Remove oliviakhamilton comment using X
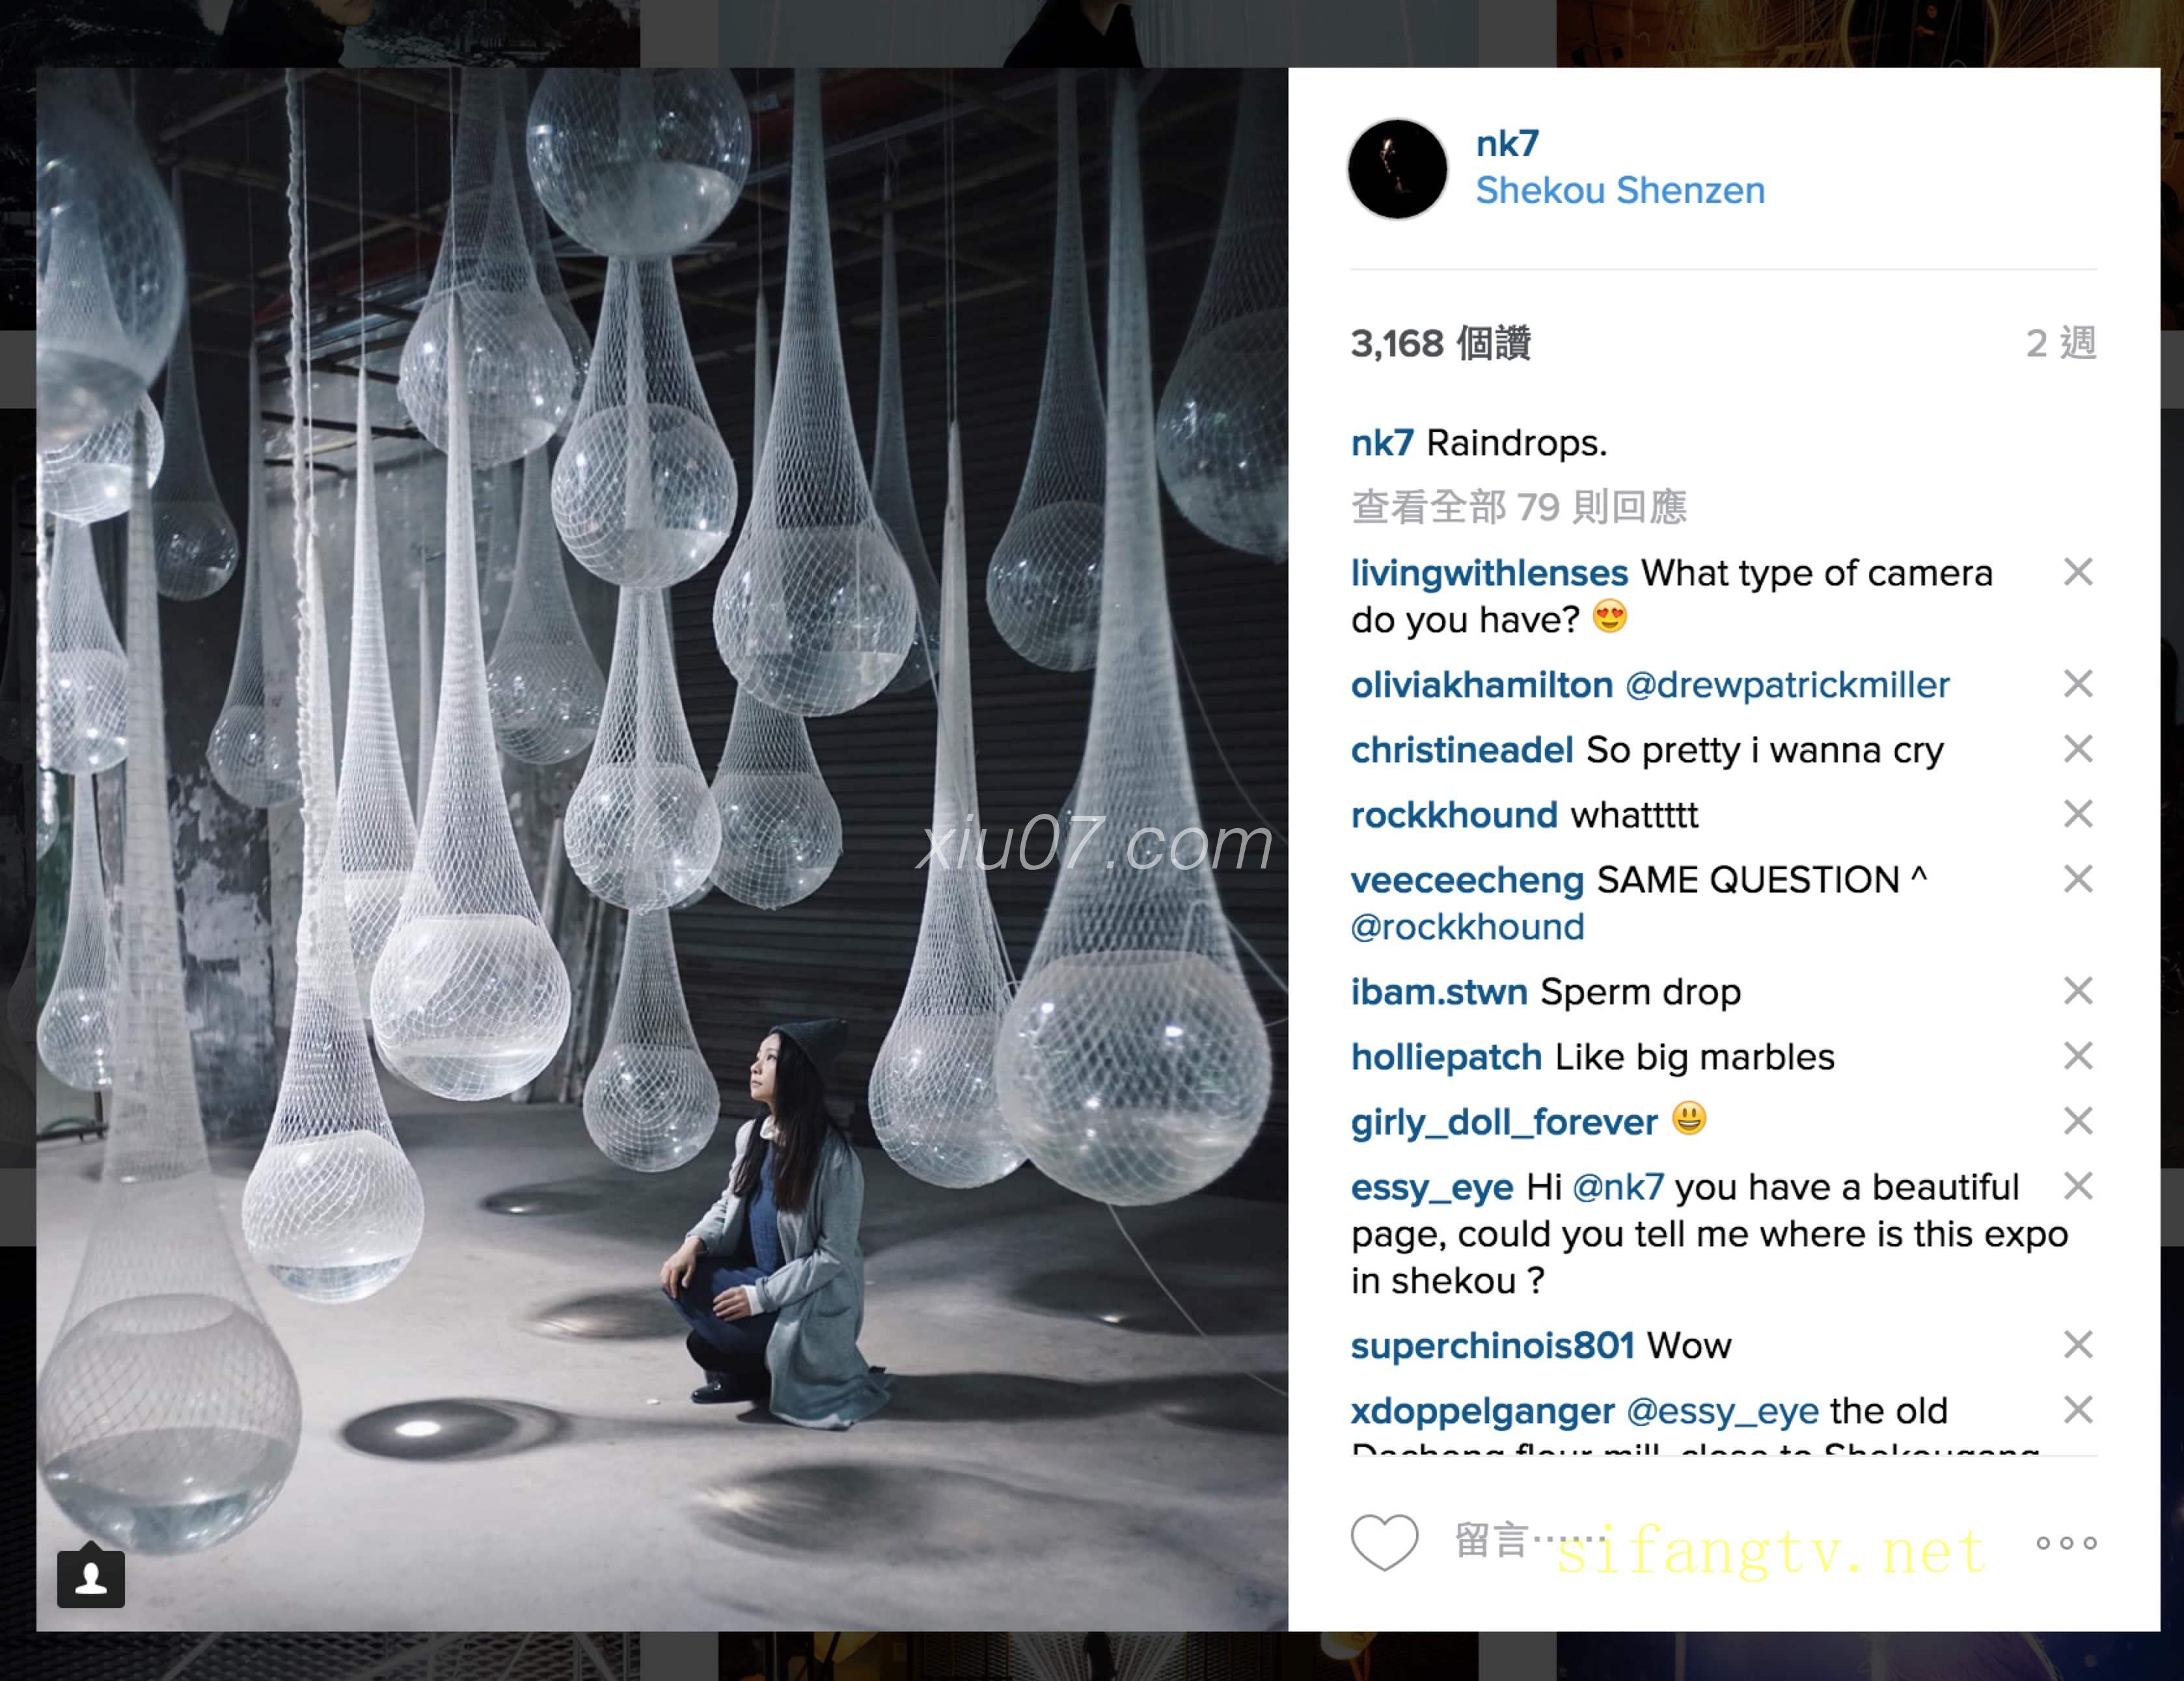Viewport: 2184px width, 1681px height. point(2078,684)
